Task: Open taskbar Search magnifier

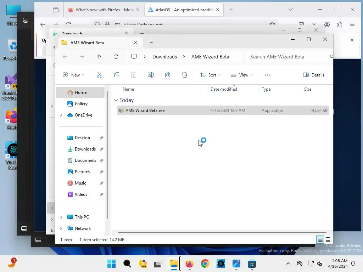Action: (x=127, y=263)
